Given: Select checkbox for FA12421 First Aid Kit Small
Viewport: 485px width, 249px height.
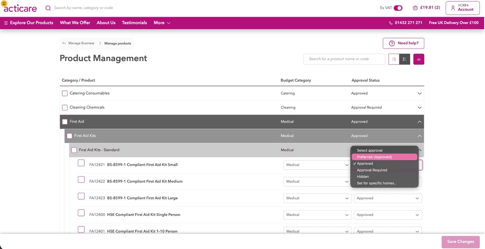Looking at the screenshot, I should (x=81, y=163).
